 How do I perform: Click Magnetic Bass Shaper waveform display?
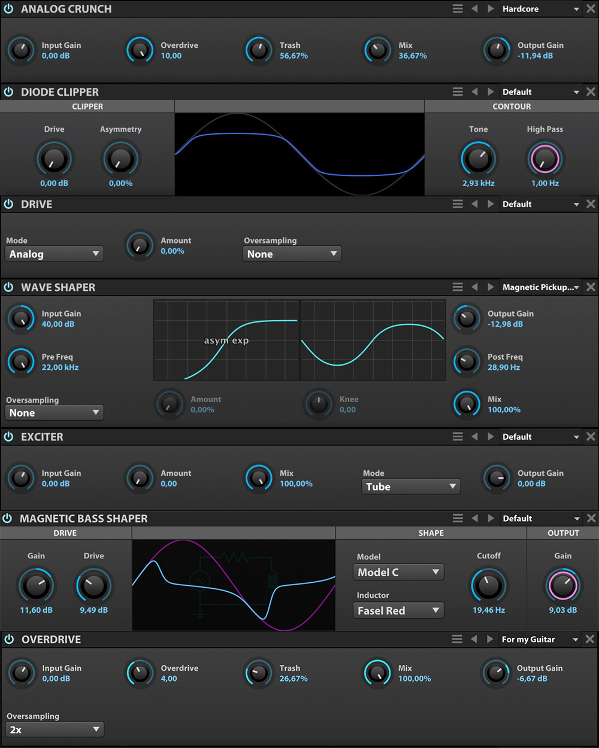[x=234, y=585]
